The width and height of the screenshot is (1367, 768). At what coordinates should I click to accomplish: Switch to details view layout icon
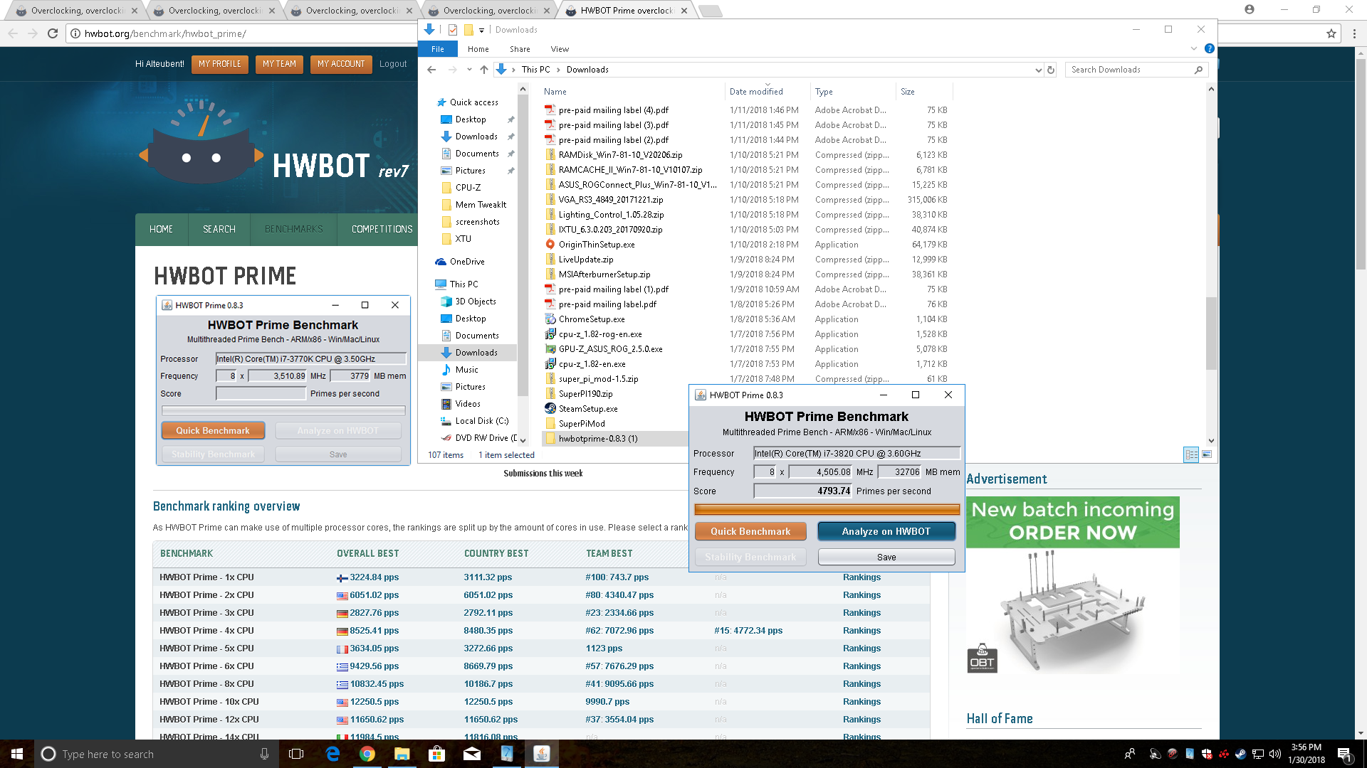[1191, 454]
